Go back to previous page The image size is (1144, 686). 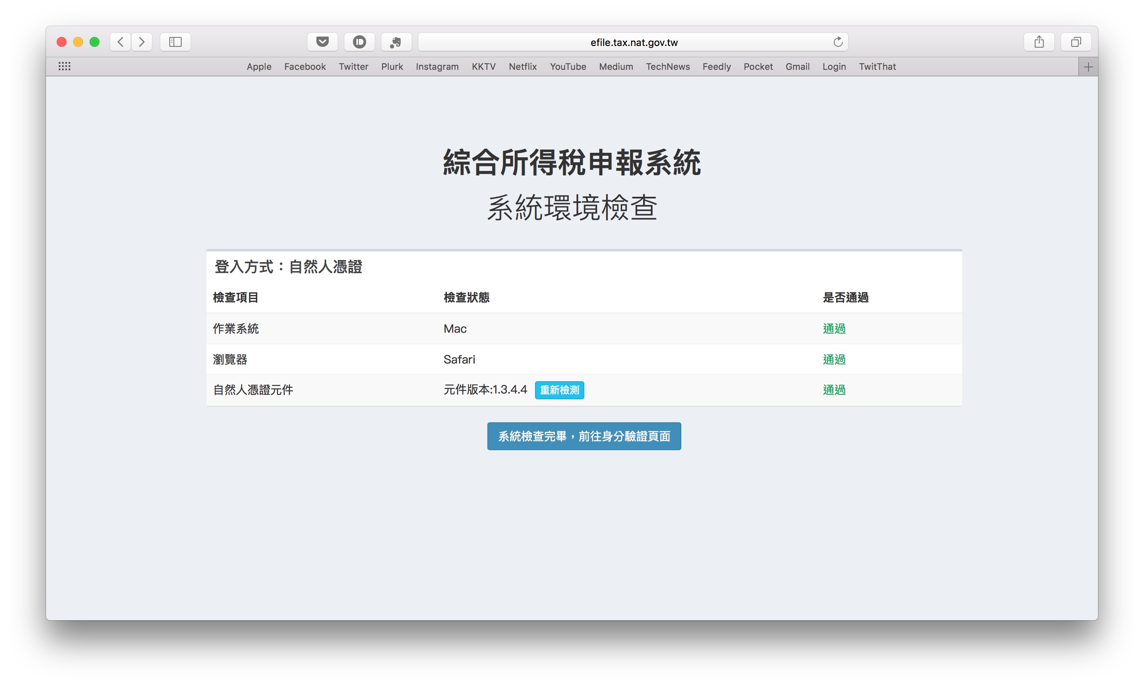120,42
